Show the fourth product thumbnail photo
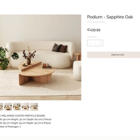The height and width of the screenshot is (140, 140). point(25,106)
